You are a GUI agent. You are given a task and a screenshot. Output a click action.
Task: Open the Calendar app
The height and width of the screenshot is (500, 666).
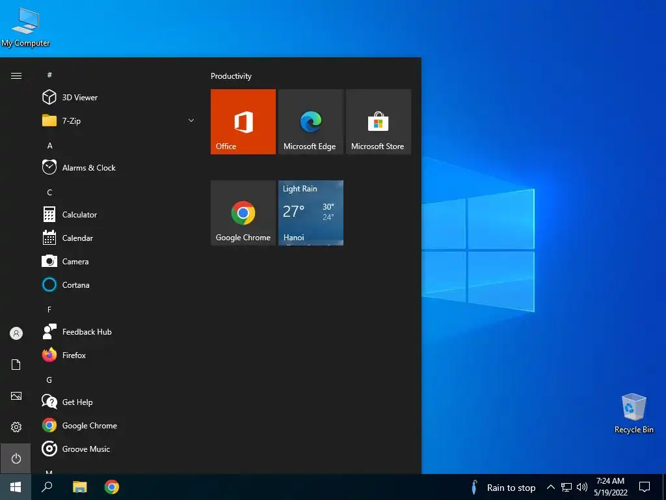coord(119,238)
